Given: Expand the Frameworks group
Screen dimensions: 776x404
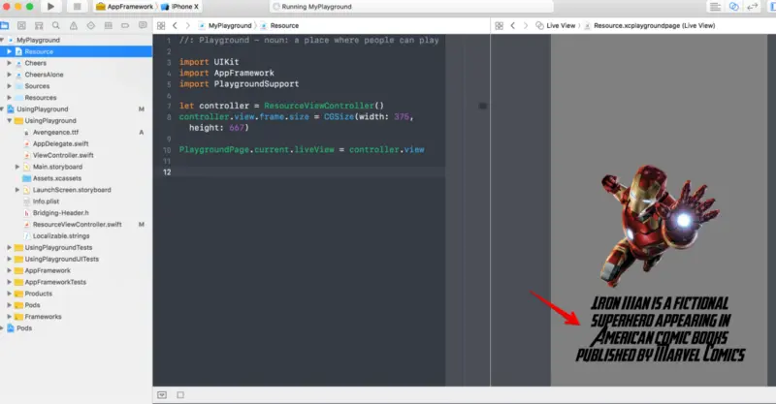Looking at the screenshot, I should pos(9,317).
